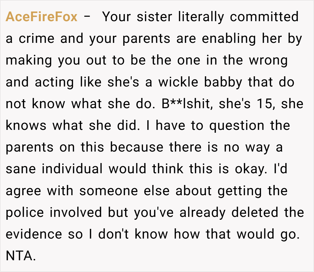Screen dimensions: 314x272
Task: Click on the word "police"
Action: pos(25,212)
